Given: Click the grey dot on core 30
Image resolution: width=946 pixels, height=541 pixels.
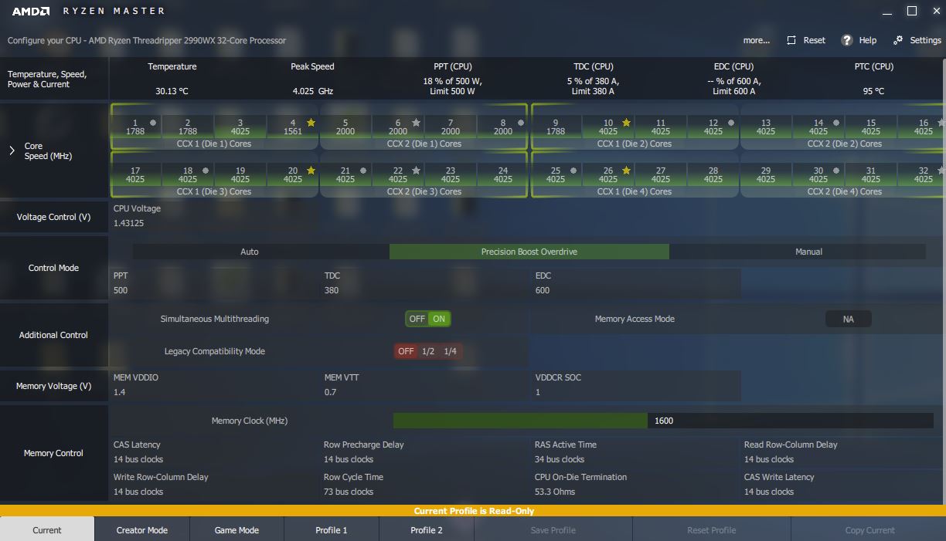Looking at the screenshot, I should [x=836, y=171].
